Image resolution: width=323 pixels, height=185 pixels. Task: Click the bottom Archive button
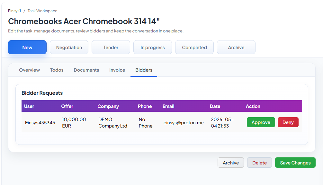coord(231,163)
